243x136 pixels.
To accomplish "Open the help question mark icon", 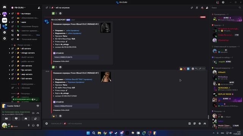I will coord(223,2).
